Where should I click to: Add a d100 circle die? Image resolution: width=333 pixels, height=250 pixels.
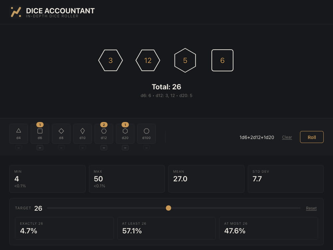point(147,134)
